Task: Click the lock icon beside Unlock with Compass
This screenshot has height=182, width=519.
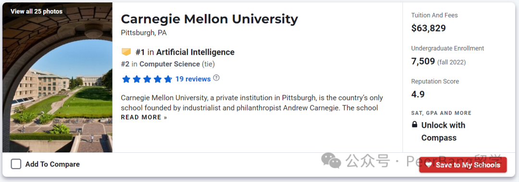Action: 414,125
